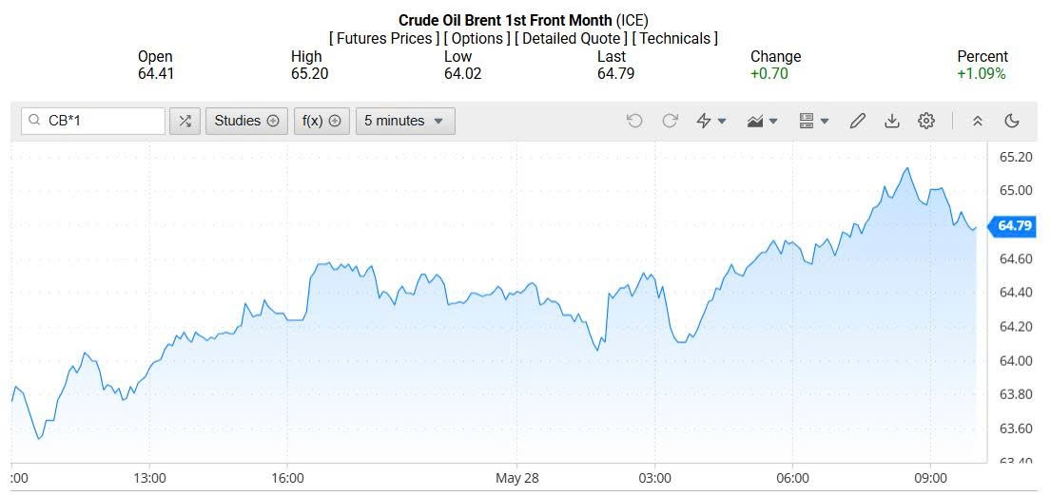Open the 5 minutes interval dropdown
1051x496 pixels.
405,121
